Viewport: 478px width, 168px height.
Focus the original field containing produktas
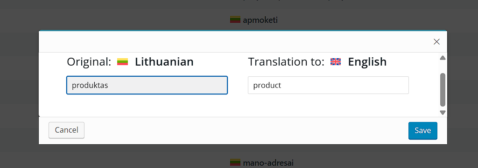[147, 85]
